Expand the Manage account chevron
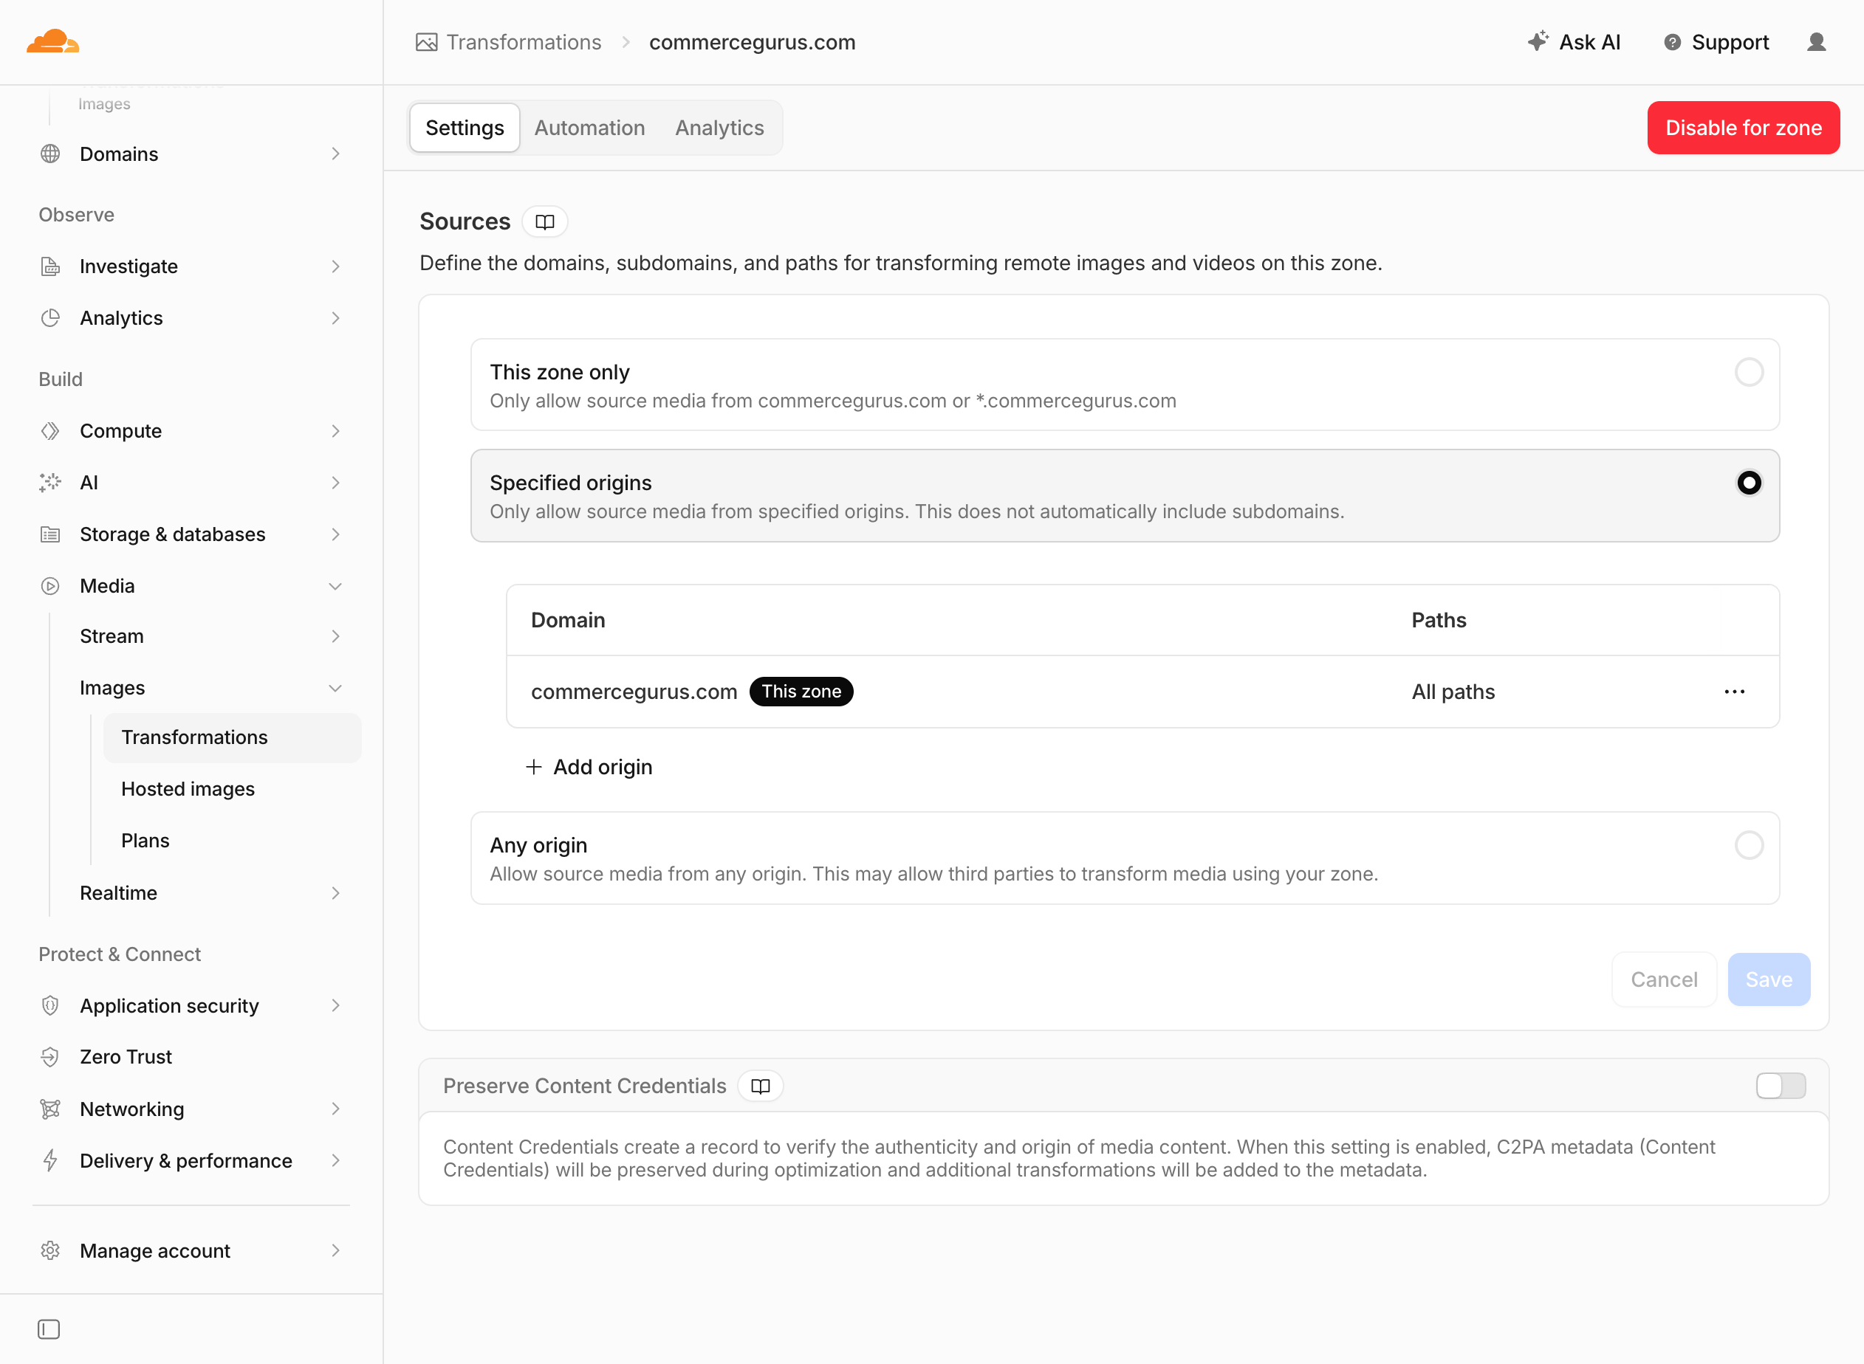1864x1364 pixels. click(335, 1250)
